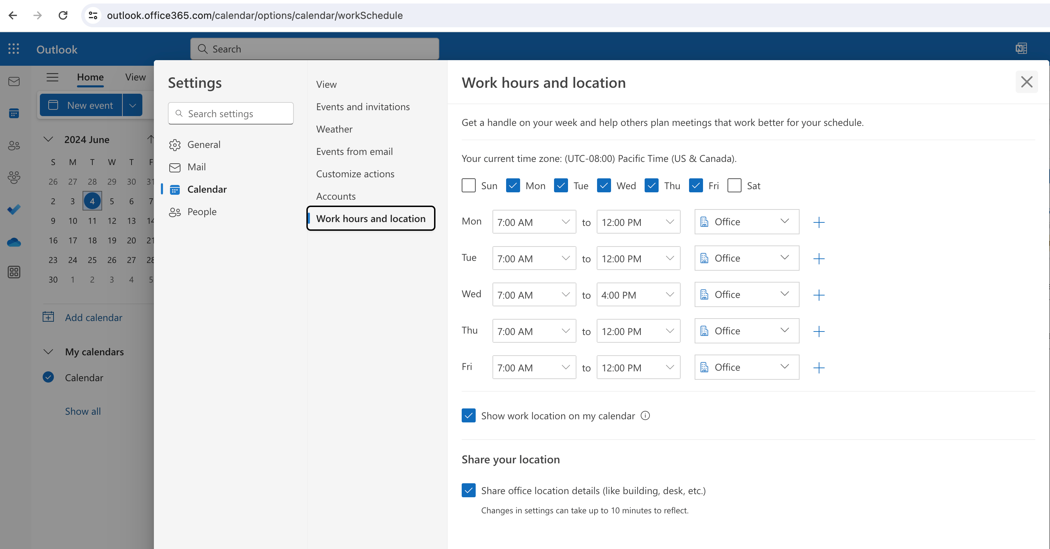Click the OneNote feed icon
The width and height of the screenshot is (1050, 549).
[x=1021, y=49]
